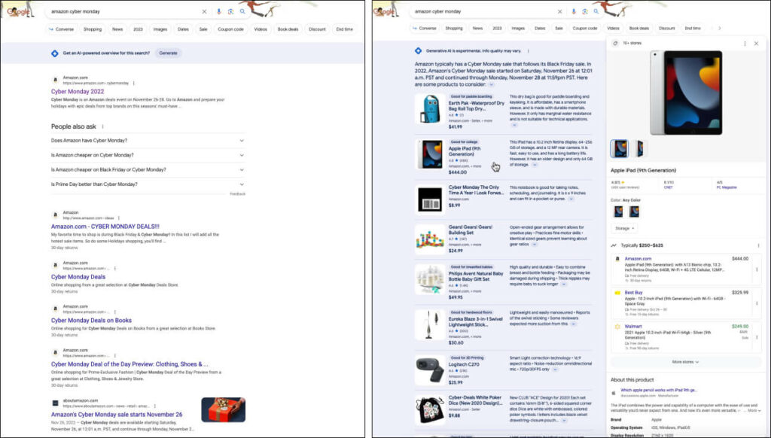Select the Shopping filter in the left window
The height and width of the screenshot is (438, 771).
(x=93, y=29)
